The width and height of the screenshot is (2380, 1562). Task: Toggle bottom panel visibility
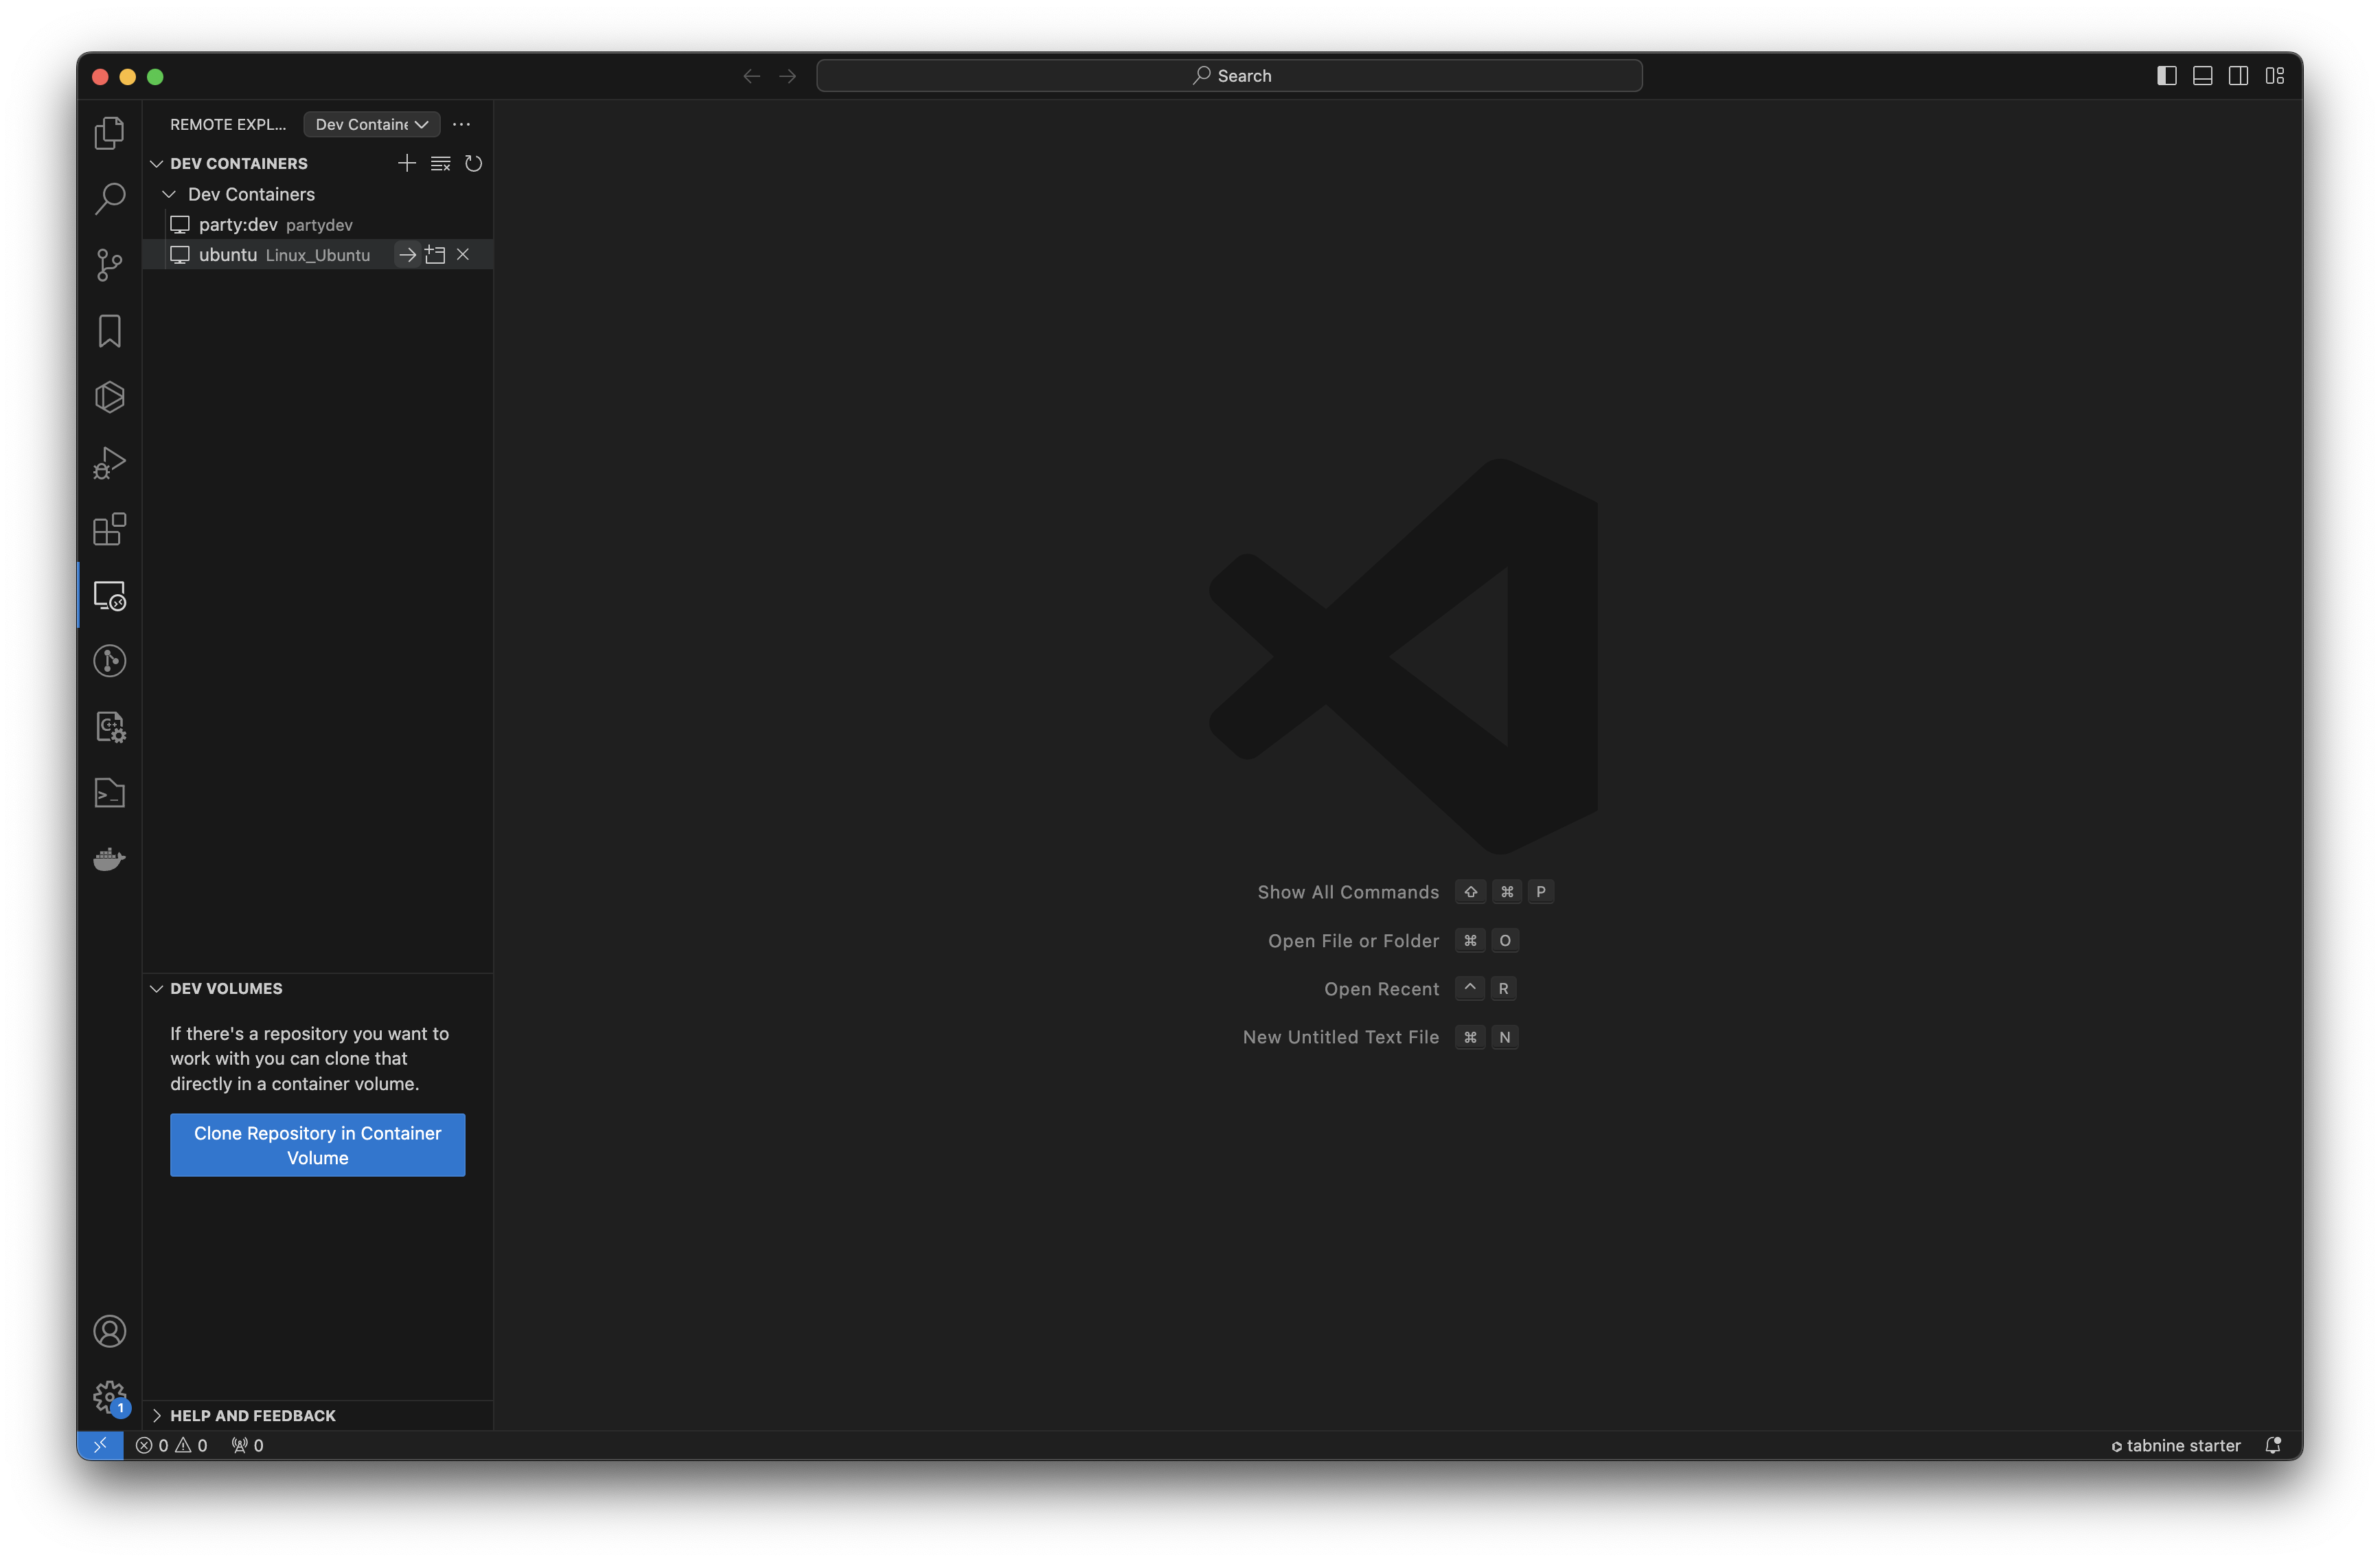tap(2203, 76)
